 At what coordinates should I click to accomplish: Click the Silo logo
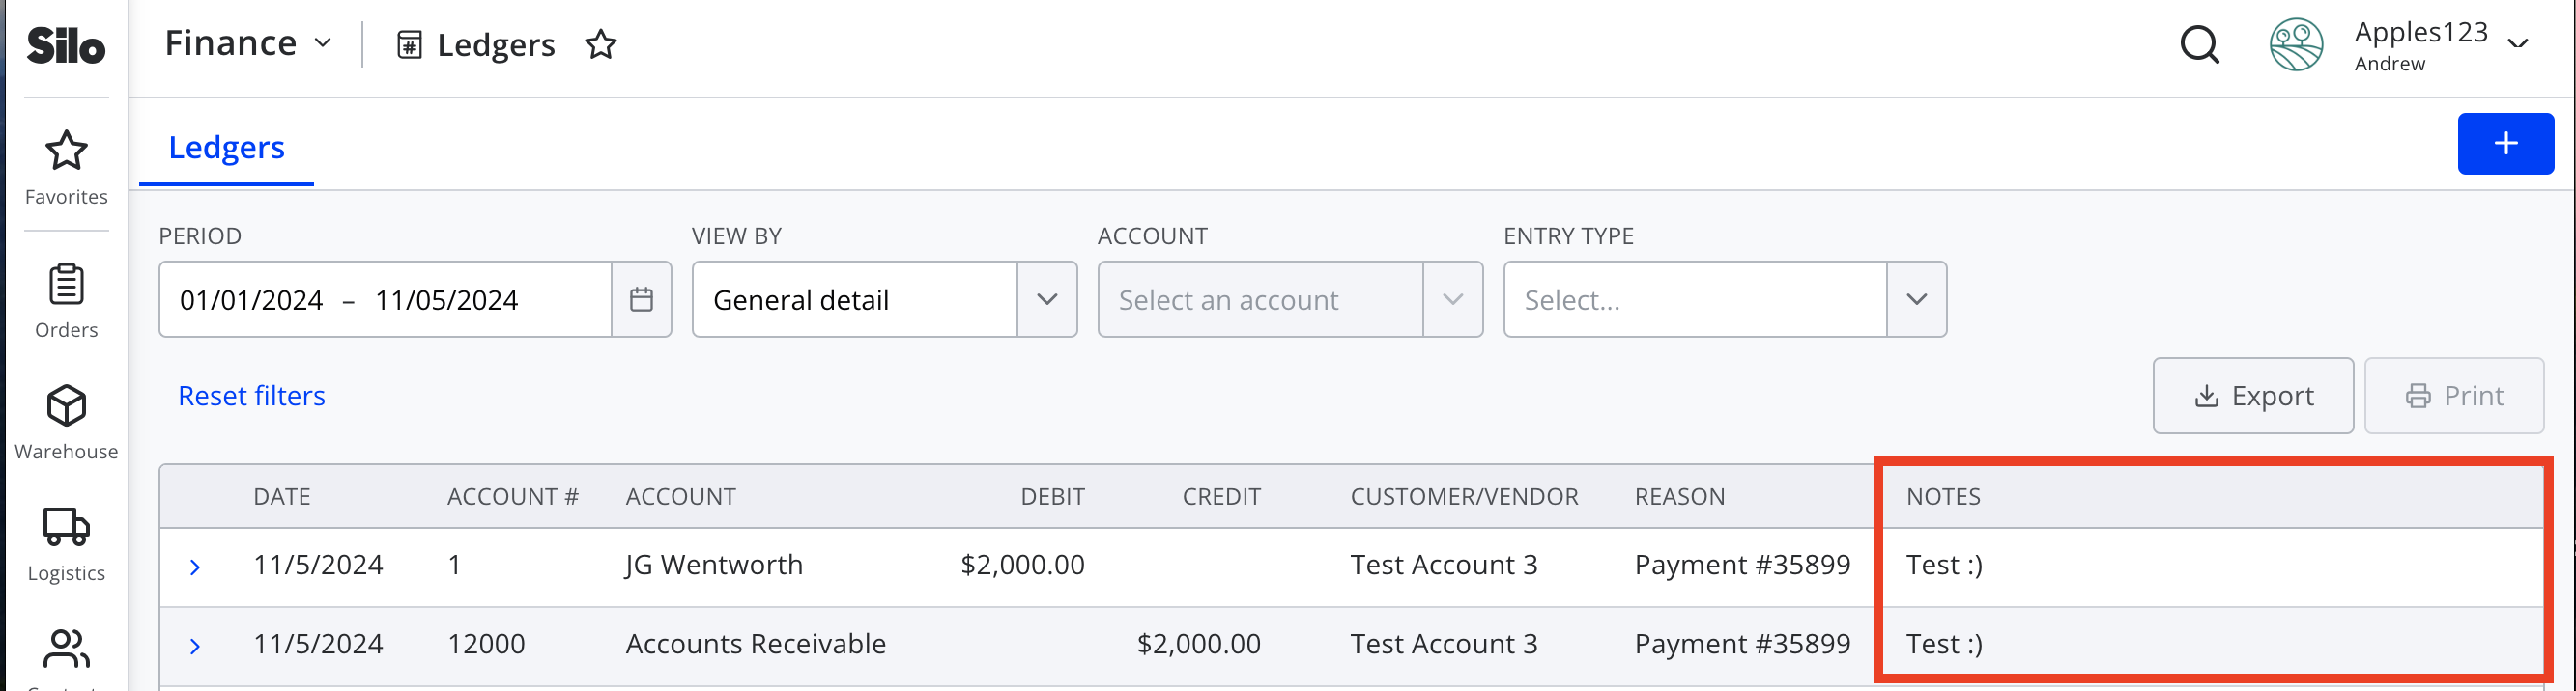pos(66,46)
